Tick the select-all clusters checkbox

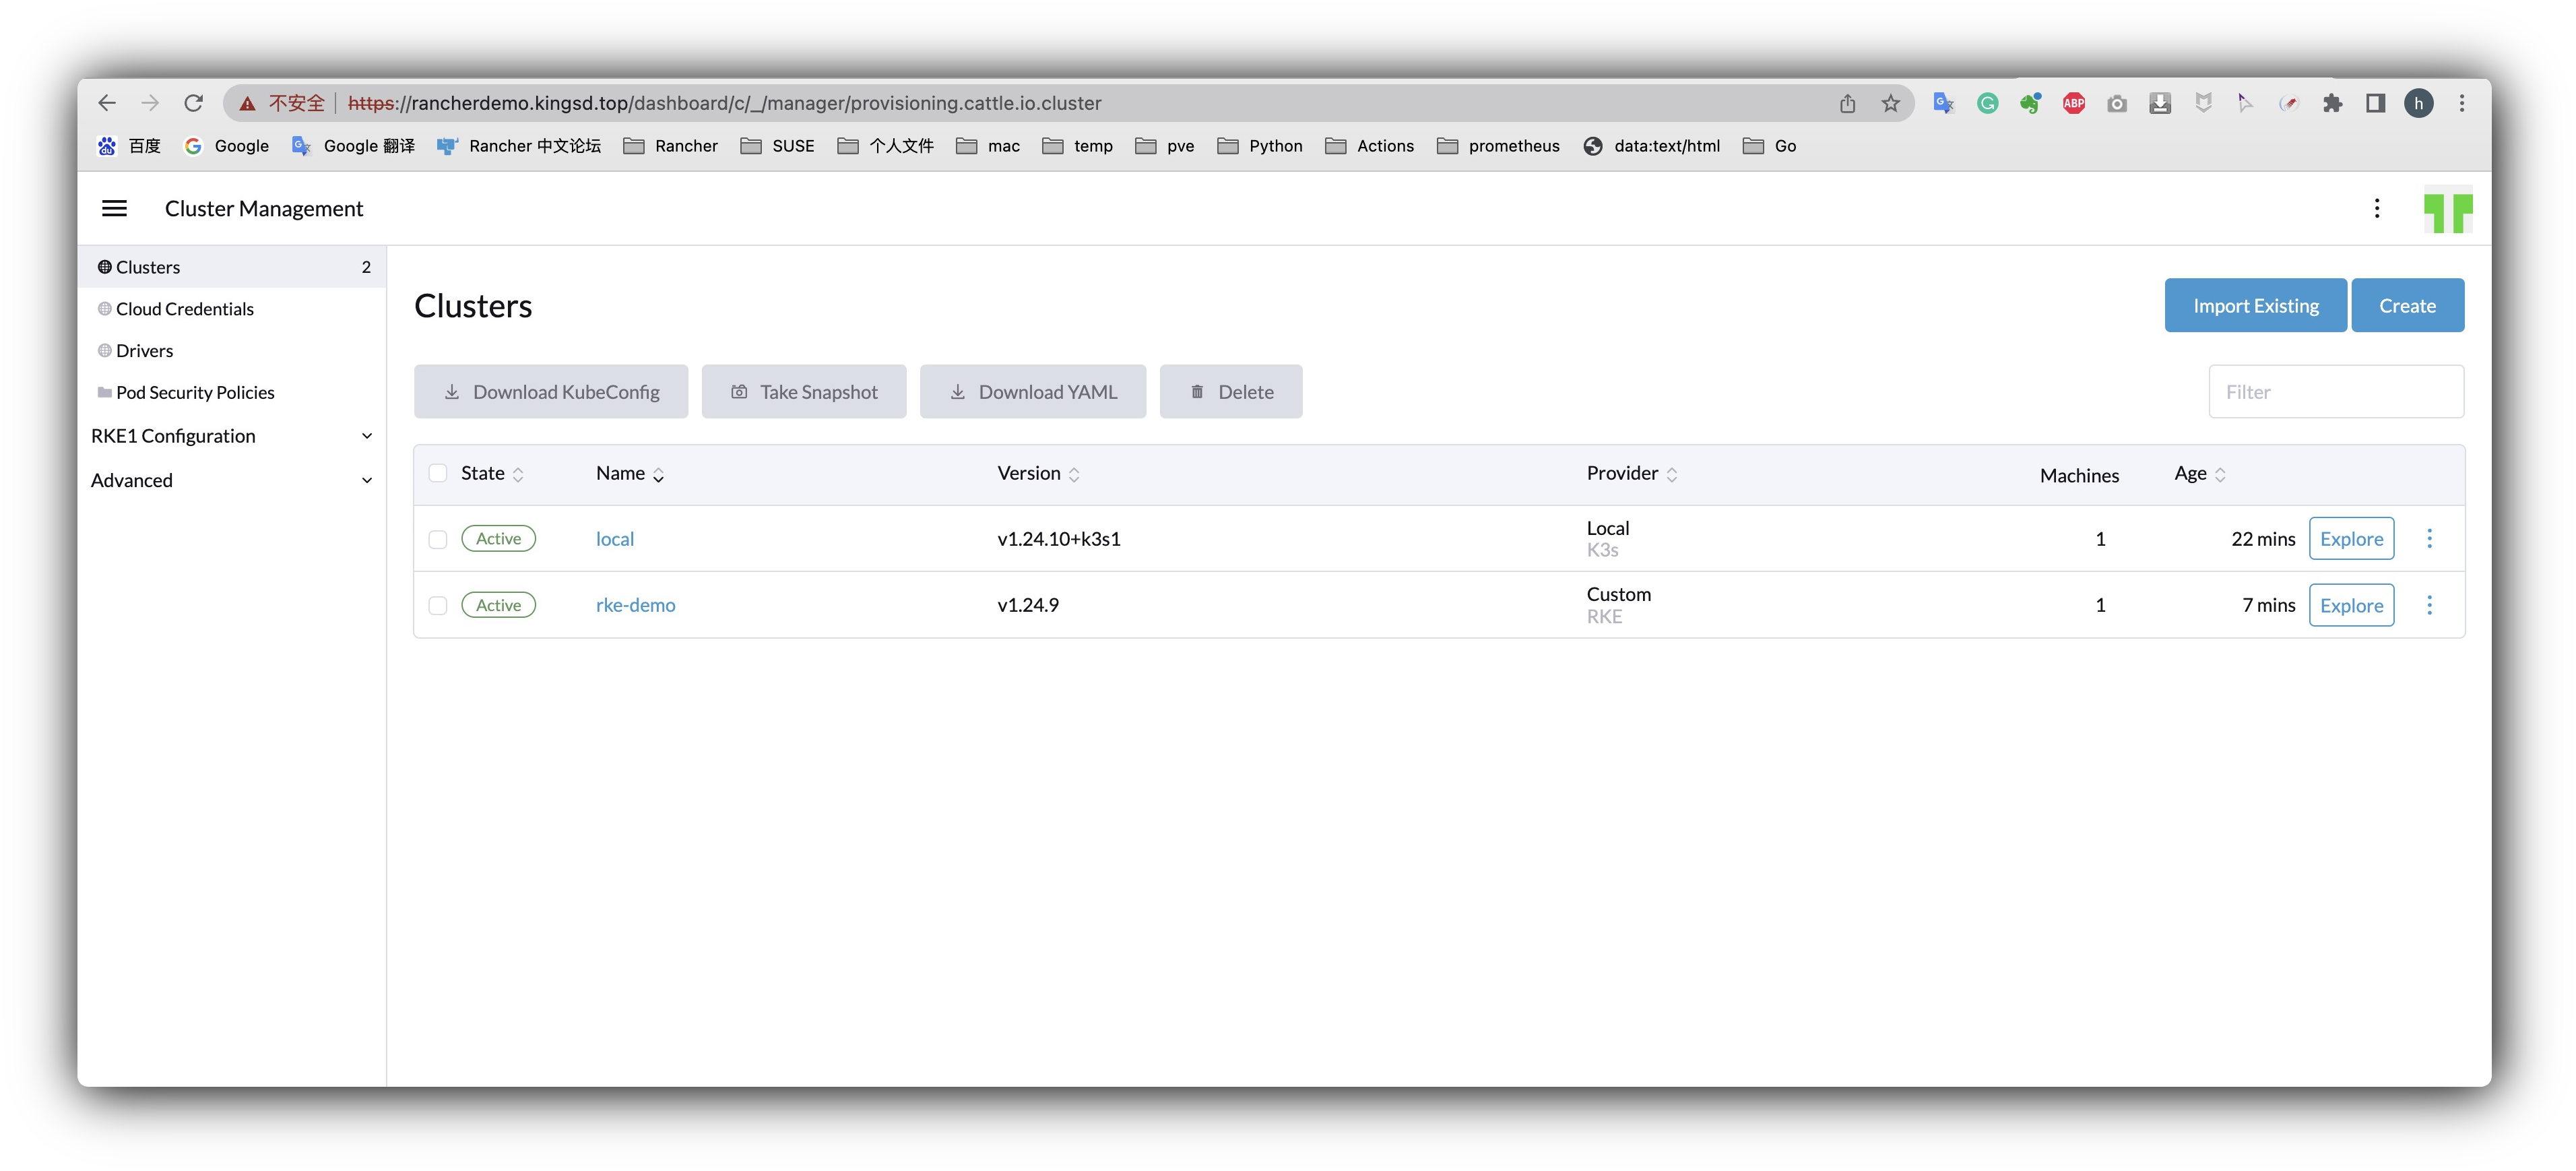[438, 473]
